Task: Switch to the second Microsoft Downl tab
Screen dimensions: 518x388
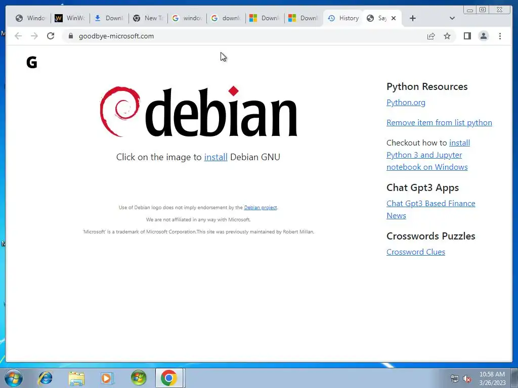Action: (x=304, y=18)
